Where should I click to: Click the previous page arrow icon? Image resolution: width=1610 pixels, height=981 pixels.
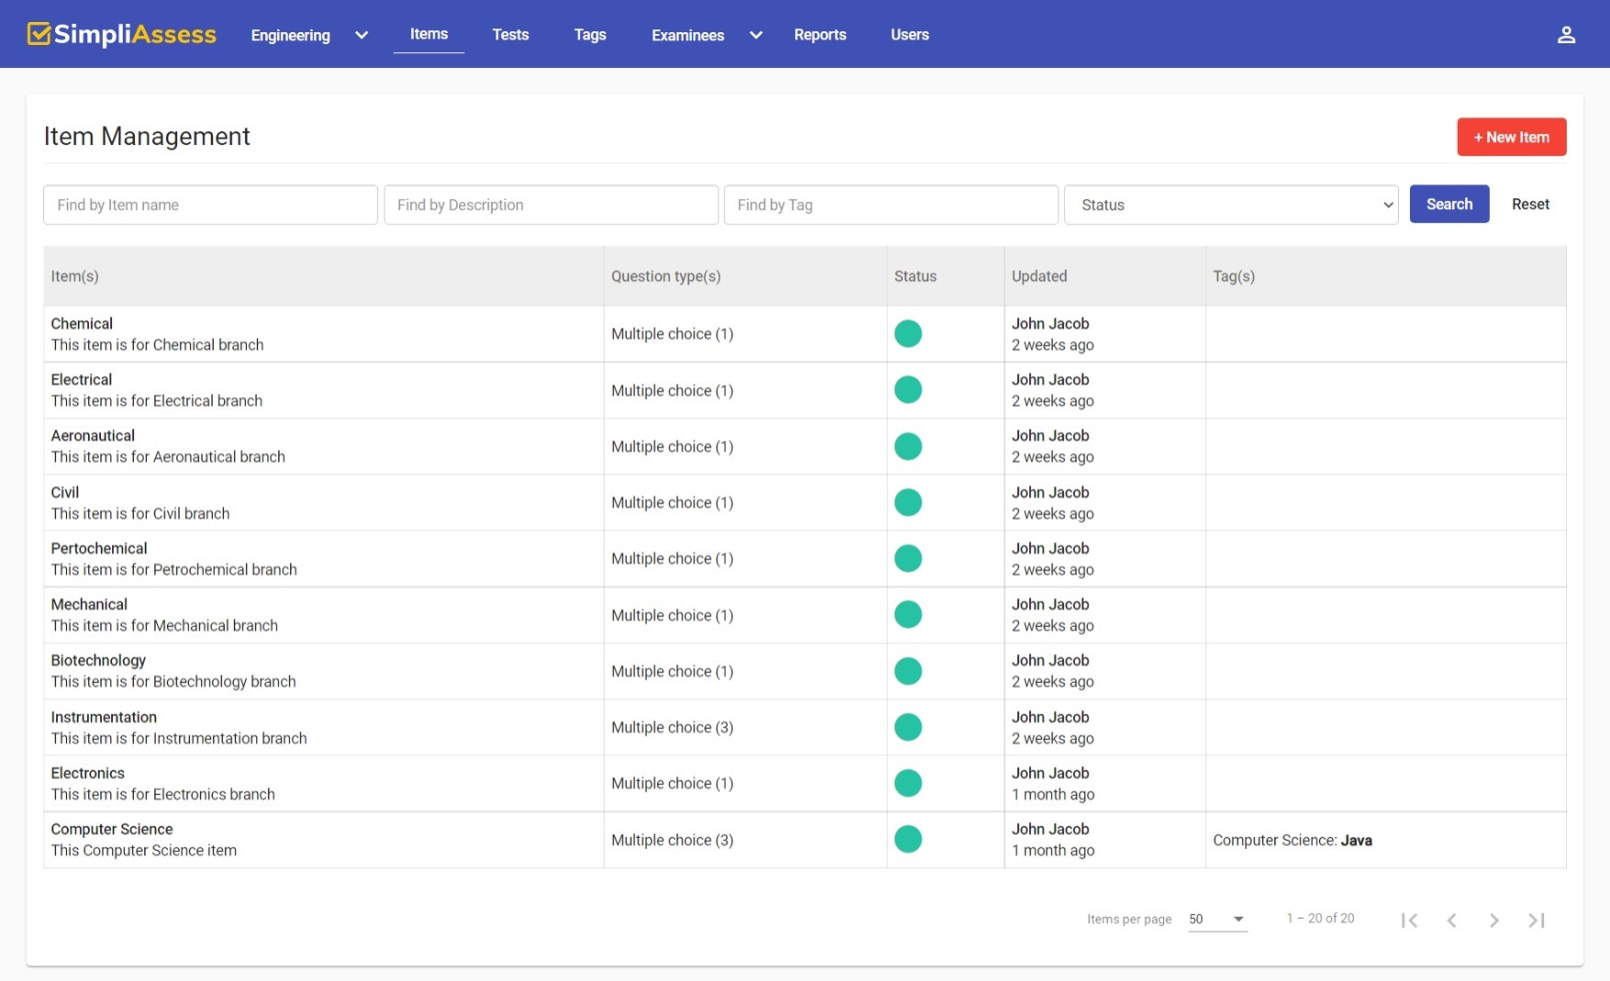1452,920
